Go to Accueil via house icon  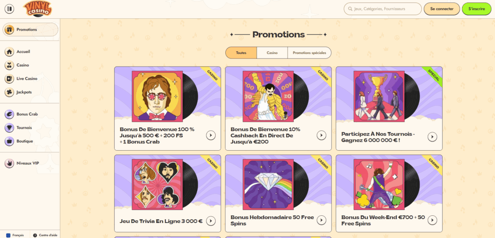[x=10, y=52]
